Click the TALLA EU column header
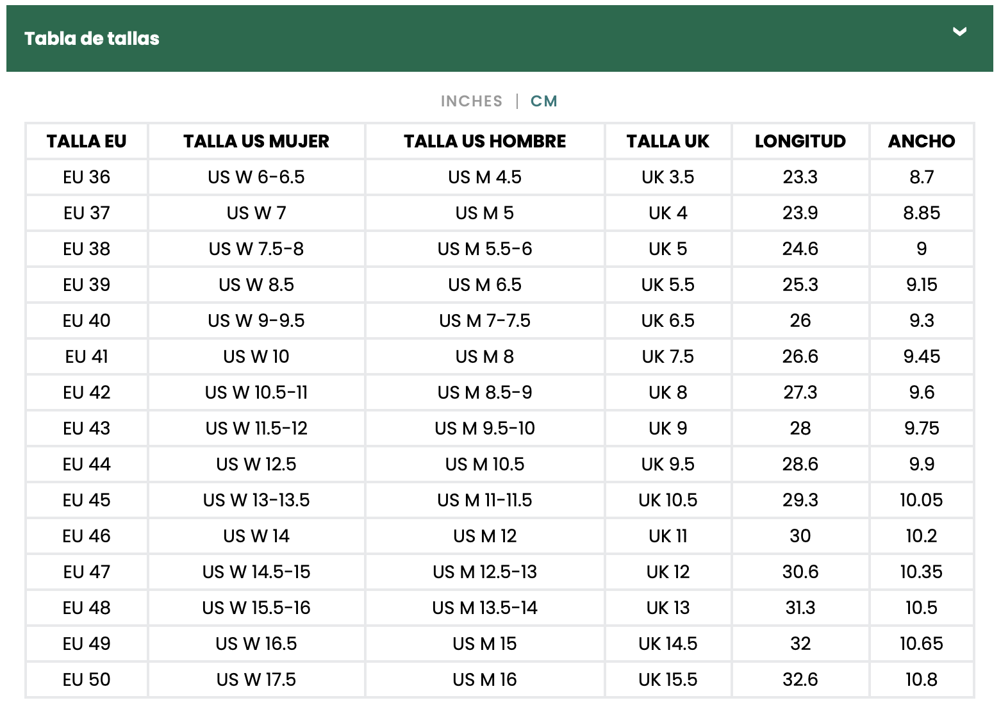The image size is (1001, 723). pos(87,141)
